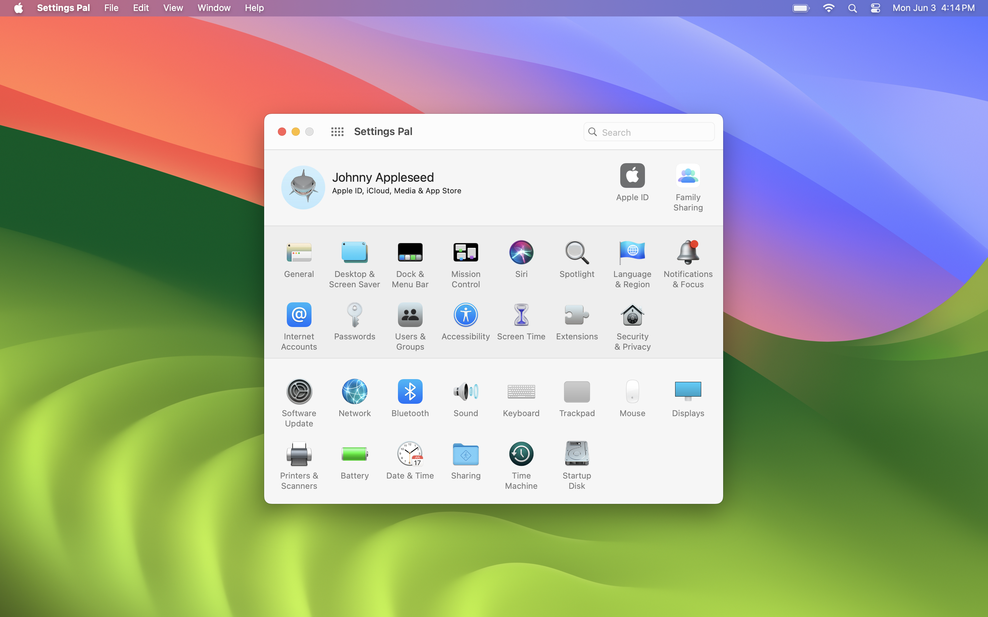Open the View menu
The width and height of the screenshot is (988, 617).
point(173,8)
